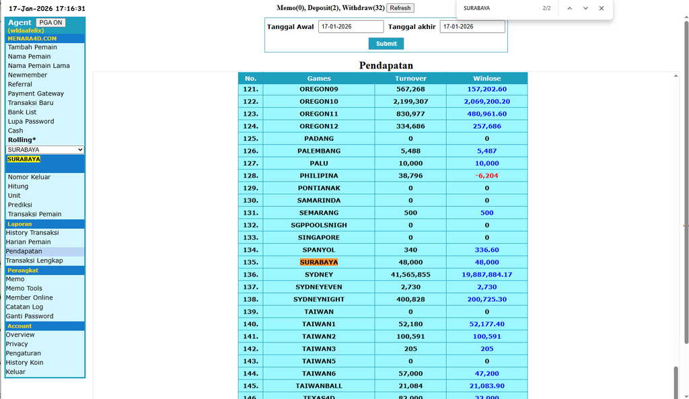Select Pendapatan in sidebar
The height and width of the screenshot is (399, 689).
[x=24, y=252]
